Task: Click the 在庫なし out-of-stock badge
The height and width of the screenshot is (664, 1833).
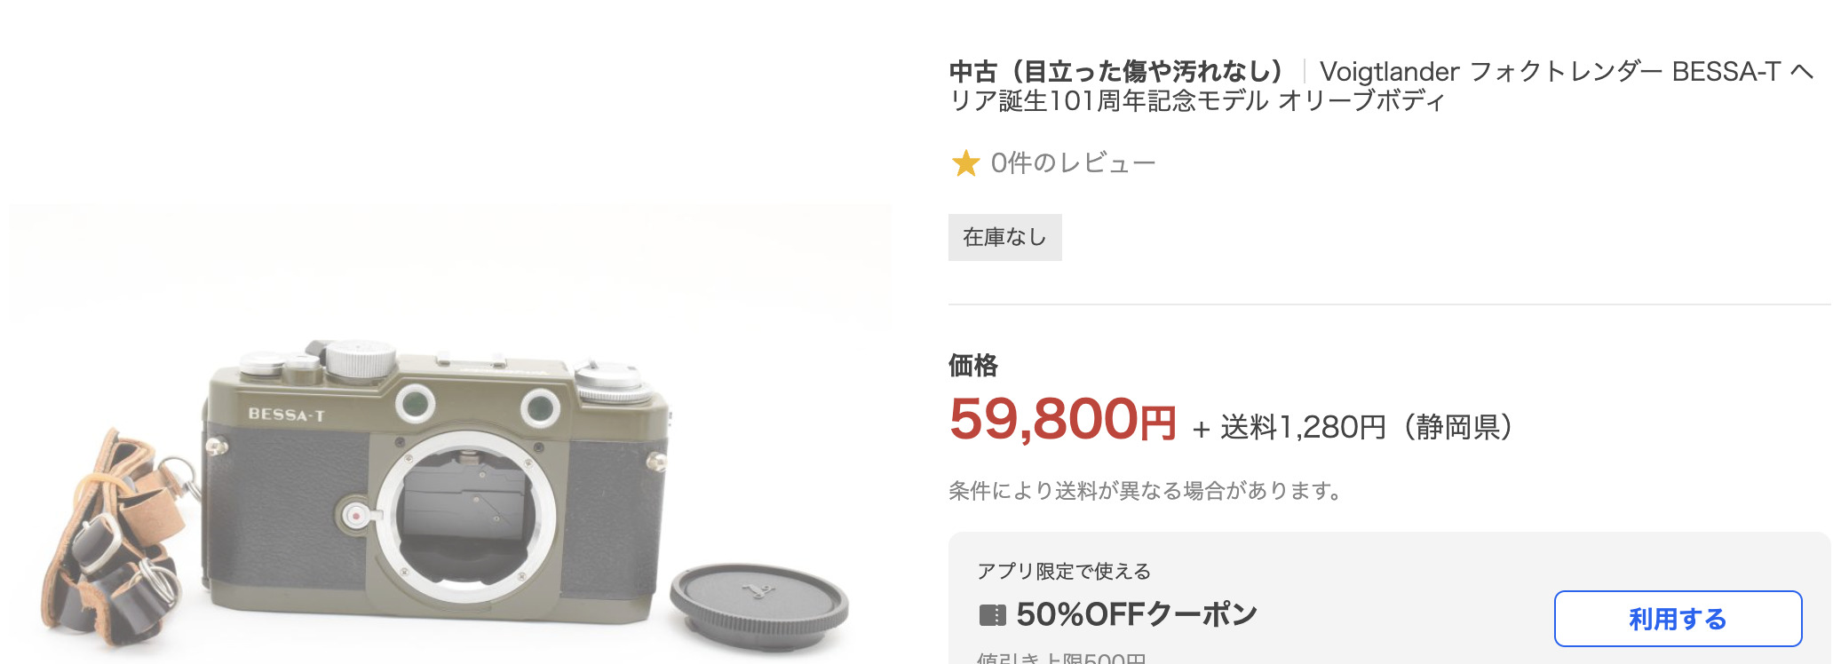Action: [x=1004, y=237]
